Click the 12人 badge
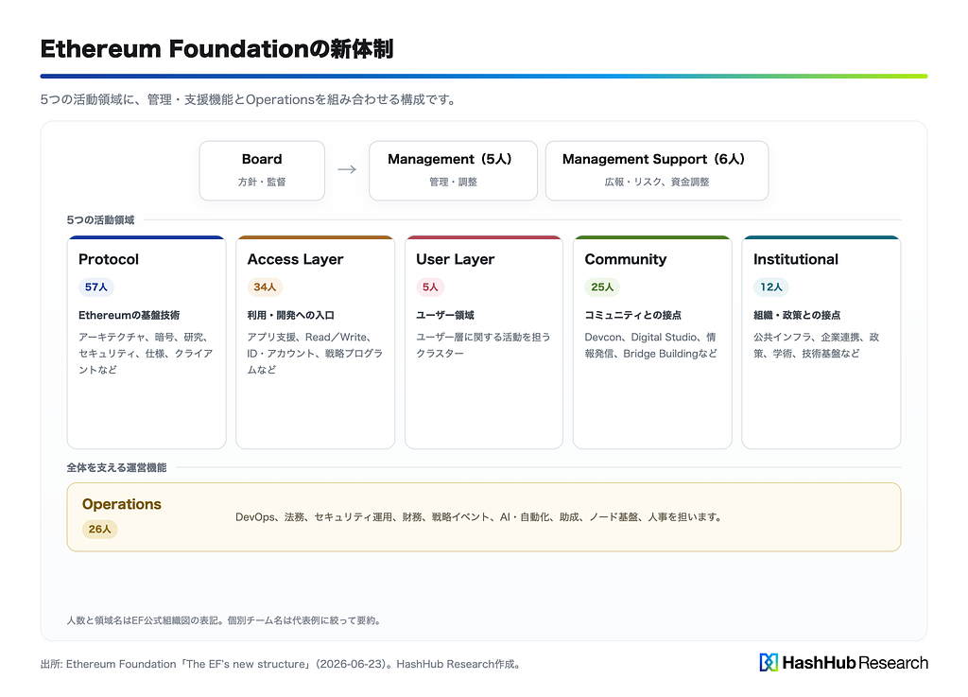 [771, 288]
